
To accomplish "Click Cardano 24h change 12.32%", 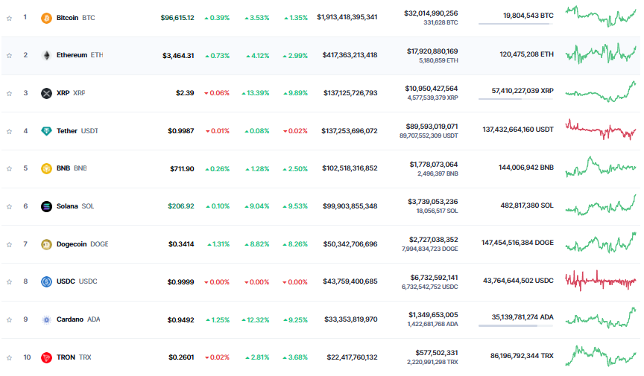I will pyautogui.click(x=256, y=319).
